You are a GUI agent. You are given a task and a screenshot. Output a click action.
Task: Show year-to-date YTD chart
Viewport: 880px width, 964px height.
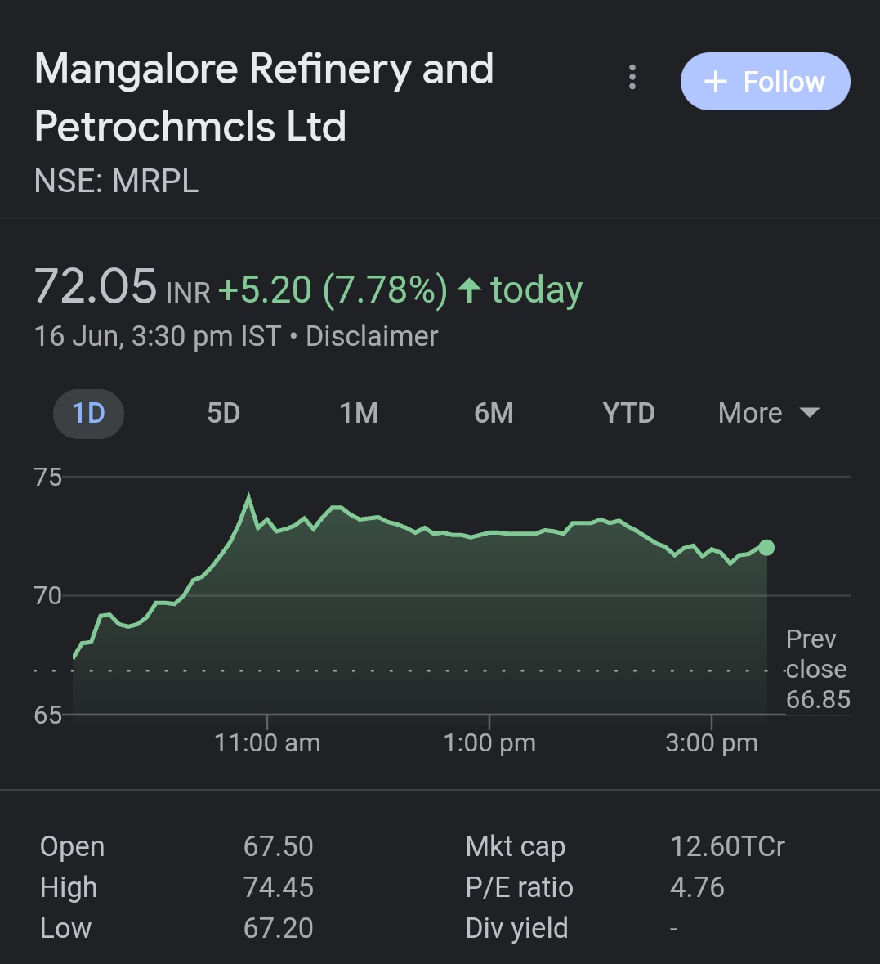(x=628, y=414)
